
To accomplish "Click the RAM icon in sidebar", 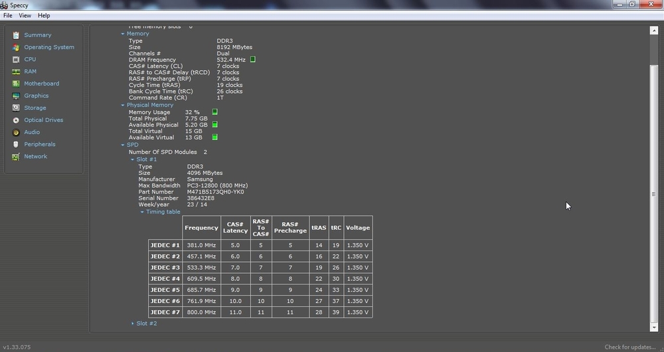I will 16,72.
